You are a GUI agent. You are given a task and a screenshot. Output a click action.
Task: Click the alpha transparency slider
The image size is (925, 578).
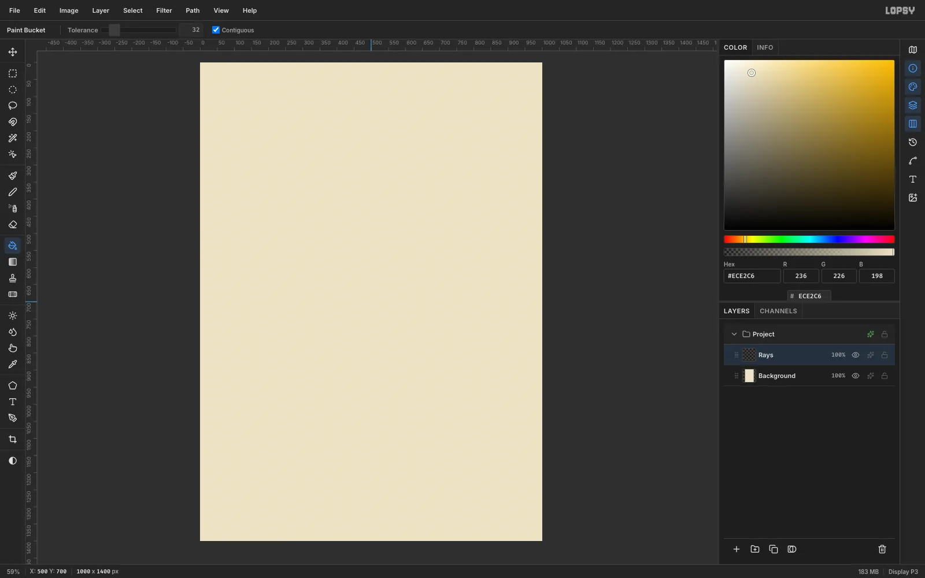(x=809, y=252)
